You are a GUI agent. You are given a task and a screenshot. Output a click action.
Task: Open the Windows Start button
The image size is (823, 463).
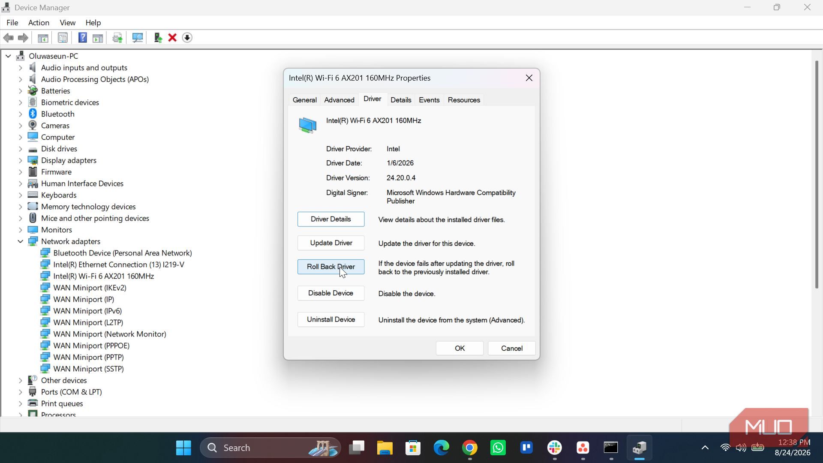[183, 448]
